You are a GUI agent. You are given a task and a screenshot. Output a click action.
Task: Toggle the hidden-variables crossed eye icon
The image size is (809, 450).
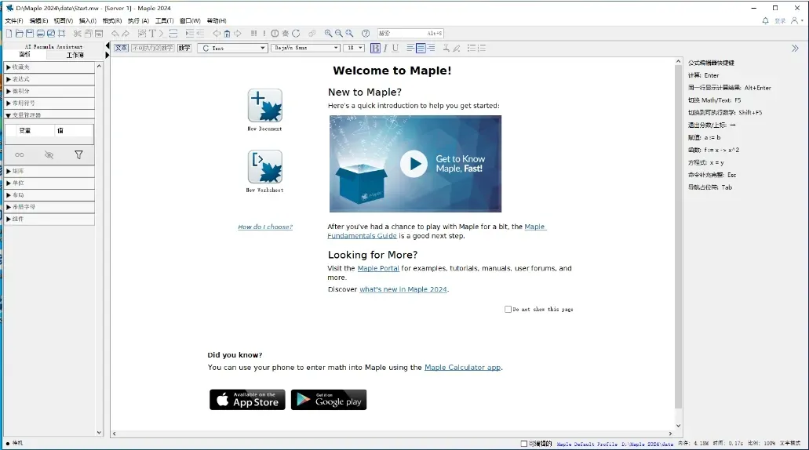coord(49,154)
